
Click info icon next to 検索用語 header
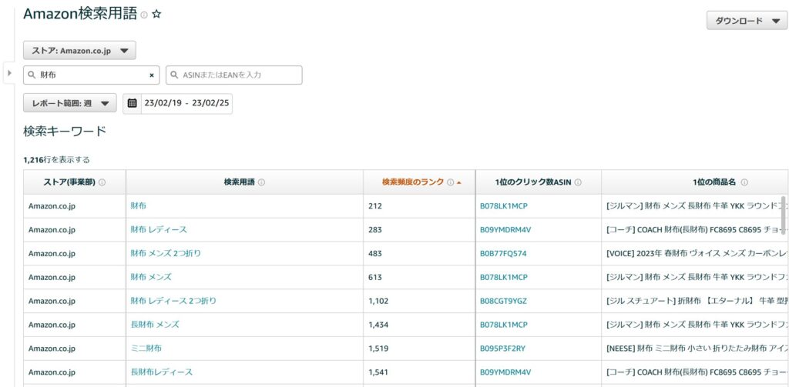click(262, 182)
